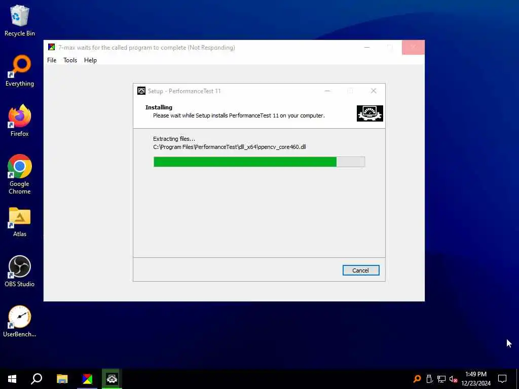Open the File menu in 7-max
The width and height of the screenshot is (519, 389).
(x=52, y=60)
